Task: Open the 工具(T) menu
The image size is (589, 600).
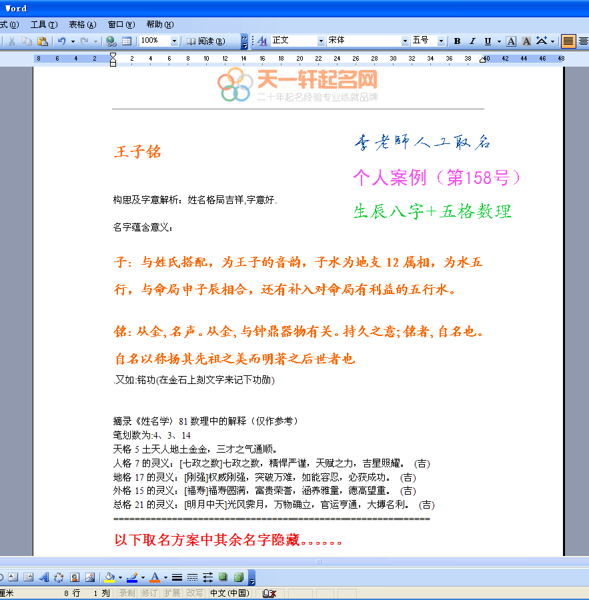Action: [44, 25]
